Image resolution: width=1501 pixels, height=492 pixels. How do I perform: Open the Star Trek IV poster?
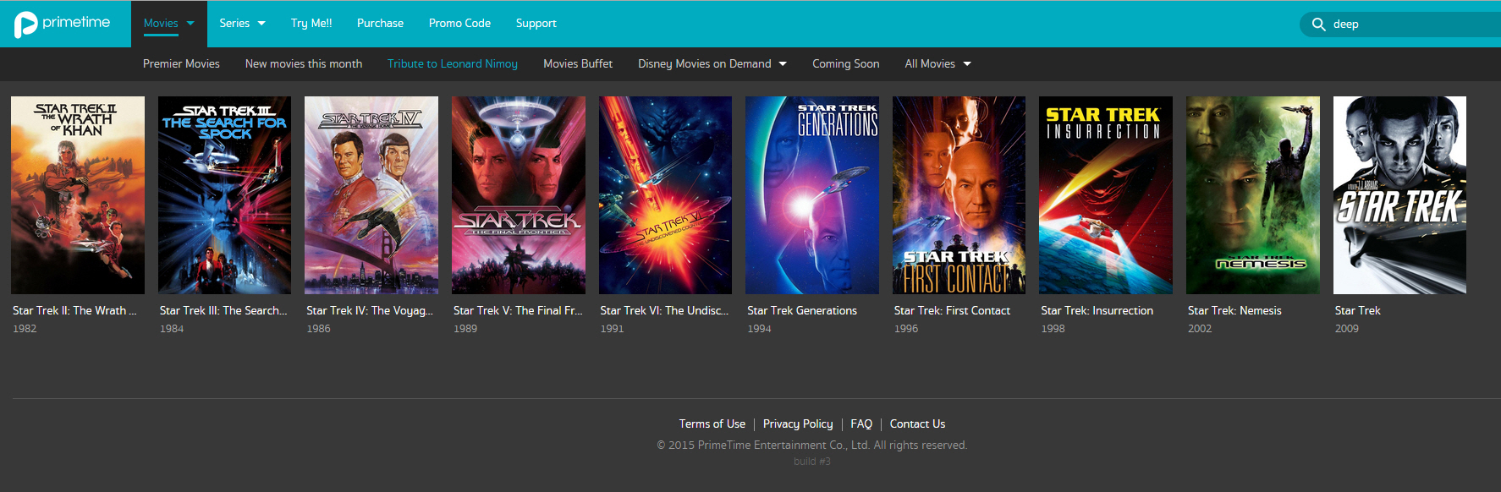tap(371, 195)
